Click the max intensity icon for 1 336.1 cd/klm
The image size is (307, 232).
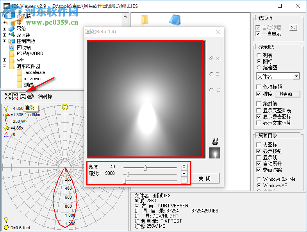point(6,115)
